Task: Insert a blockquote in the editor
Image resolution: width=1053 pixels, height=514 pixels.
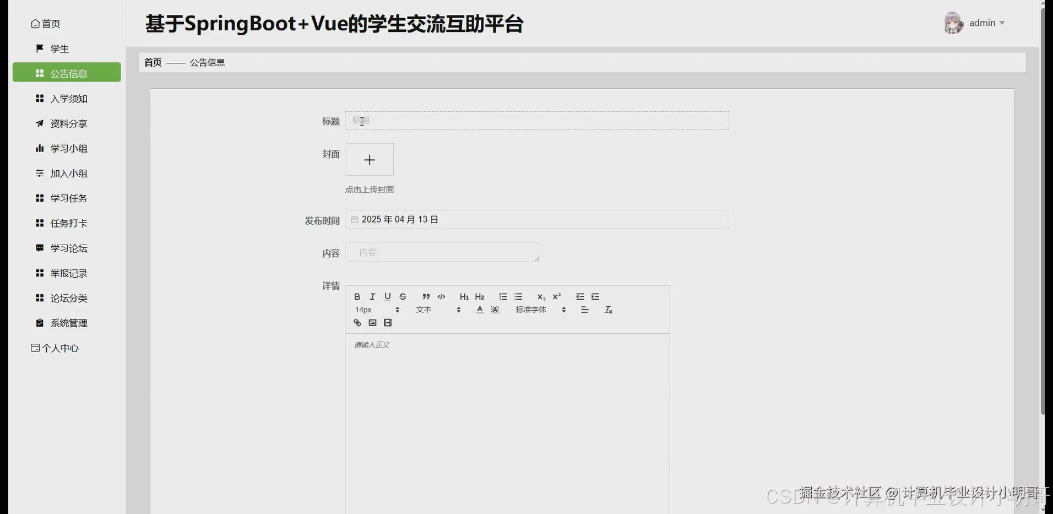Action: [426, 296]
